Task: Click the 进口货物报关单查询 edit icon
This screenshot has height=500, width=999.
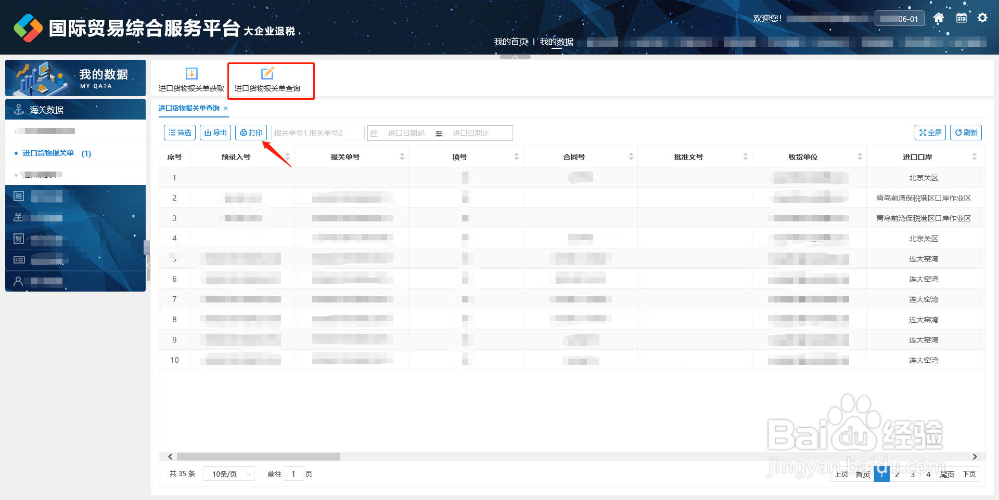Action: pos(267,73)
